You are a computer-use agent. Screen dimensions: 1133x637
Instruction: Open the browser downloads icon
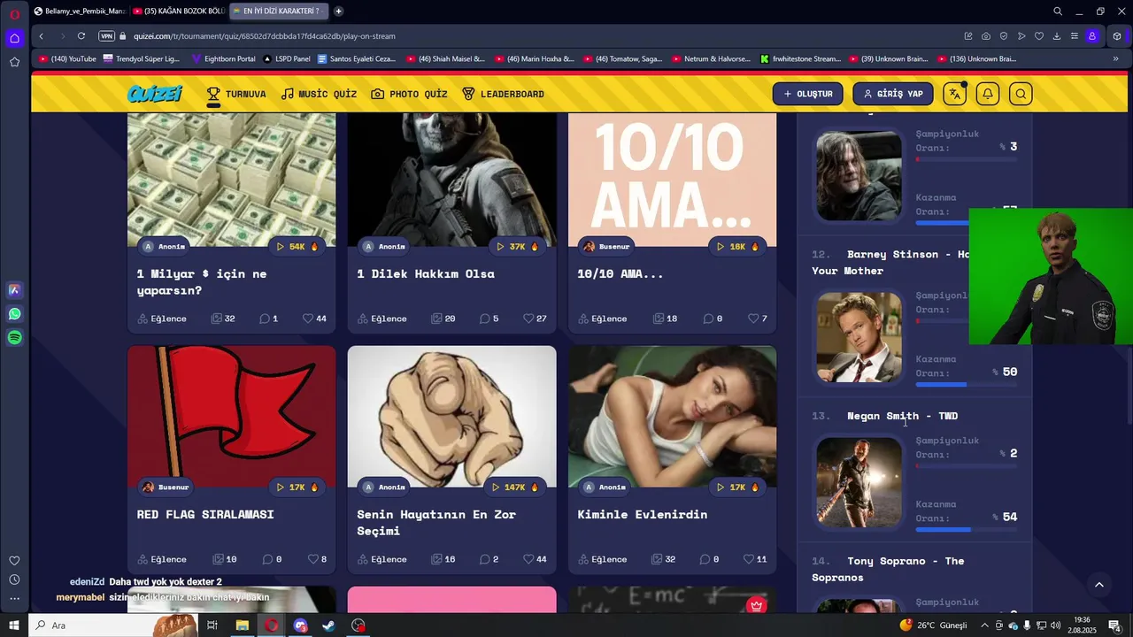click(1057, 36)
